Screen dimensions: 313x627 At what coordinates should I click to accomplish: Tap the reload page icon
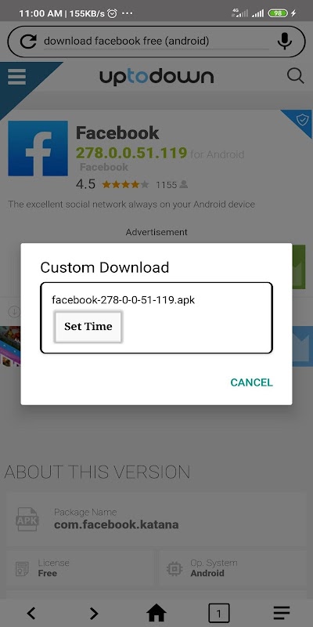28,42
